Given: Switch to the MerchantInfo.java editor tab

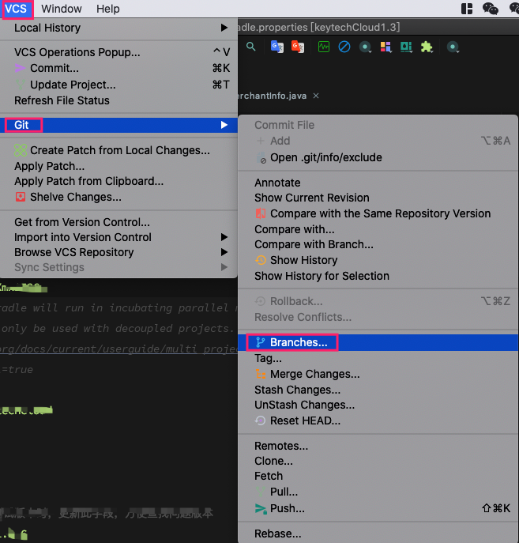Looking at the screenshot, I should pyautogui.click(x=273, y=96).
